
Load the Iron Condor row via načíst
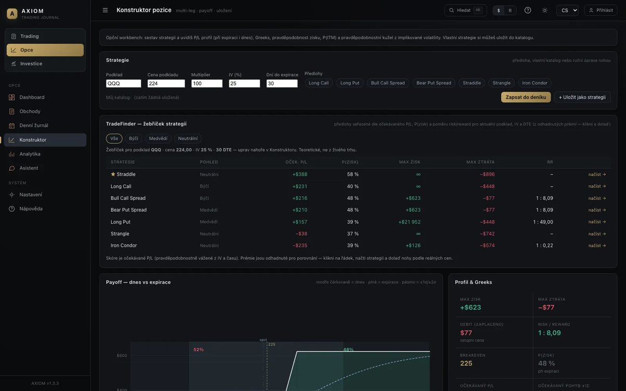point(597,246)
